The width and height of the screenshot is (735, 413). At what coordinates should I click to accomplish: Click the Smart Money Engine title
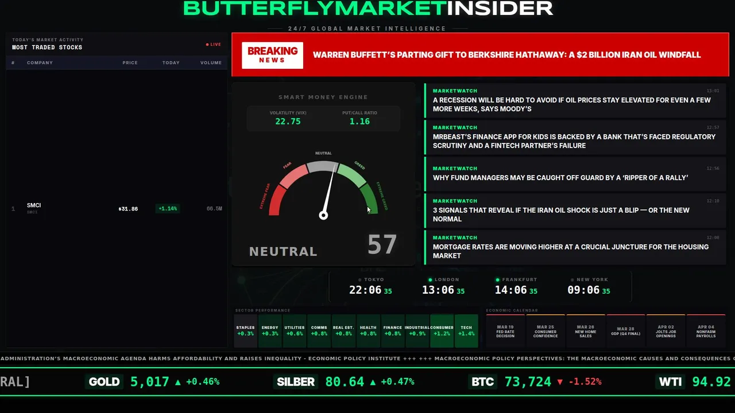pos(323,98)
